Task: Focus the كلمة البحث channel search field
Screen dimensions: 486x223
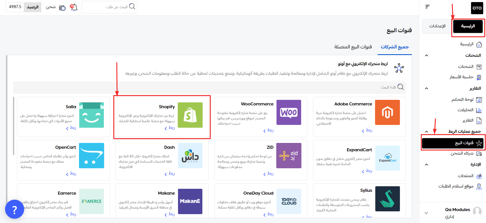Action: click(209, 87)
